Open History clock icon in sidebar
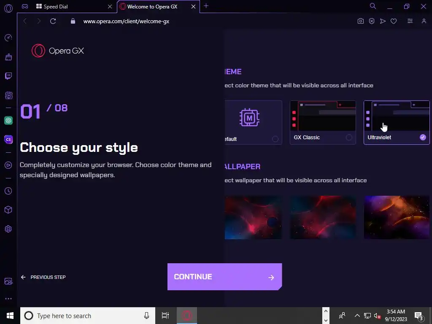The width and height of the screenshot is (432, 324). click(x=8, y=191)
